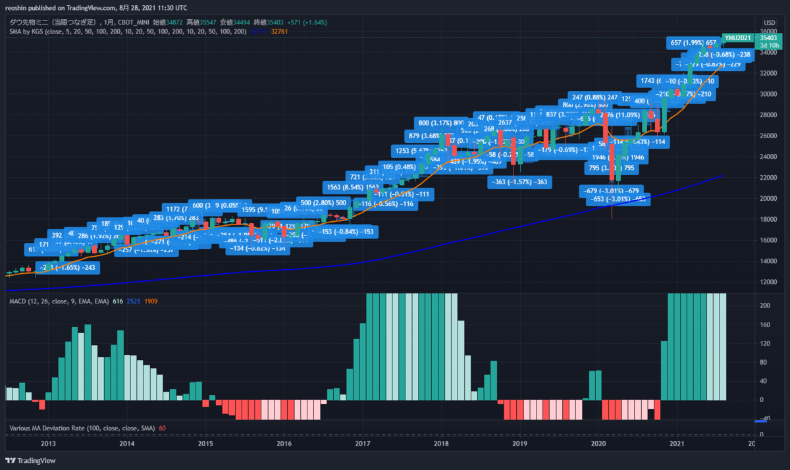
Task: Click the 28000 price axis label
Action: pyautogui.click(x=768, y=115)
